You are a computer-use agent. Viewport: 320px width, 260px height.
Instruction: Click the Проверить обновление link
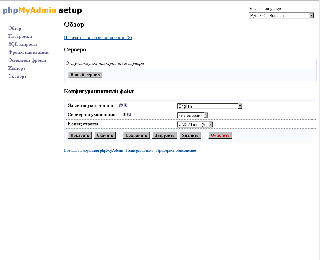176,151
